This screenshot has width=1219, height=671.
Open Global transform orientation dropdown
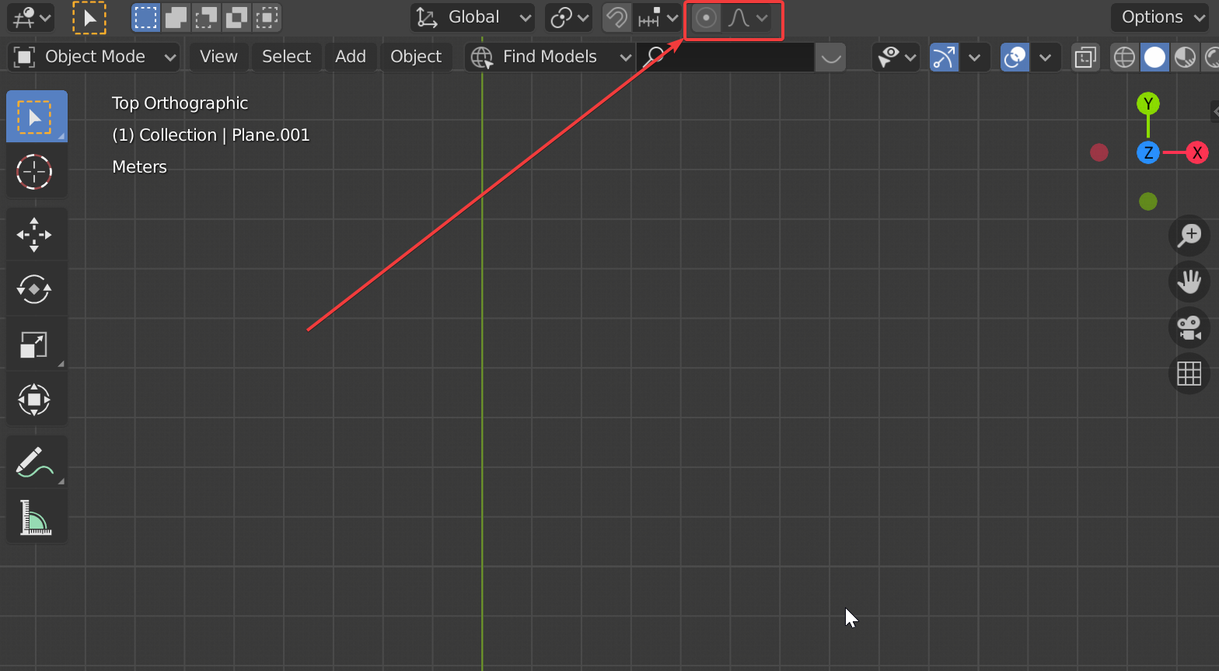pyautogui.click(x=473, y=17)
